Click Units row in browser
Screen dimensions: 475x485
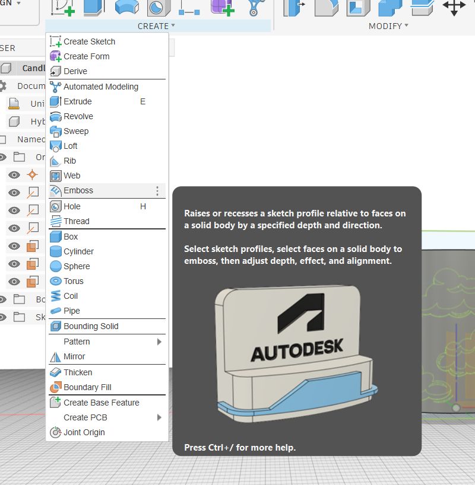[x=26, y=103]
